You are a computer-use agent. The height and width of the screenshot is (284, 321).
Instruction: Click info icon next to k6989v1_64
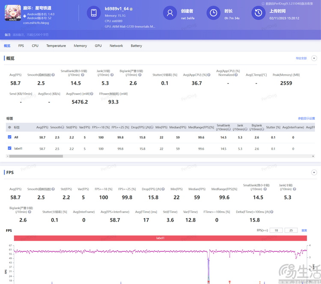pyautogui.click(x=131, y=9)
